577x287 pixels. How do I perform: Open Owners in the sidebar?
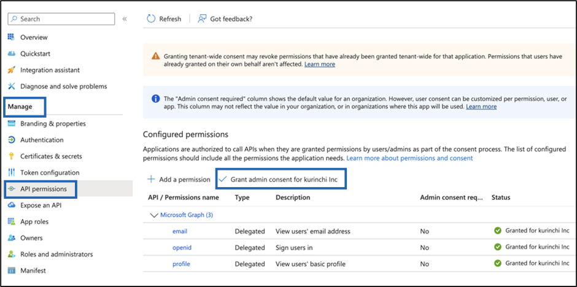[31, 238]
